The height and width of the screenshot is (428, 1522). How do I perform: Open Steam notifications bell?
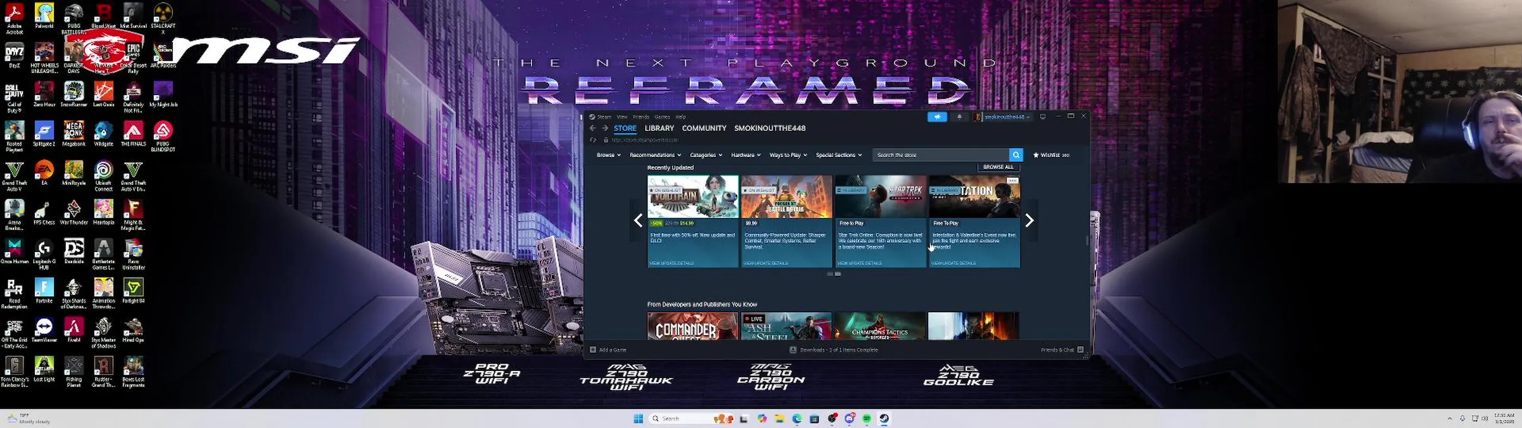(x=959, y=117)
